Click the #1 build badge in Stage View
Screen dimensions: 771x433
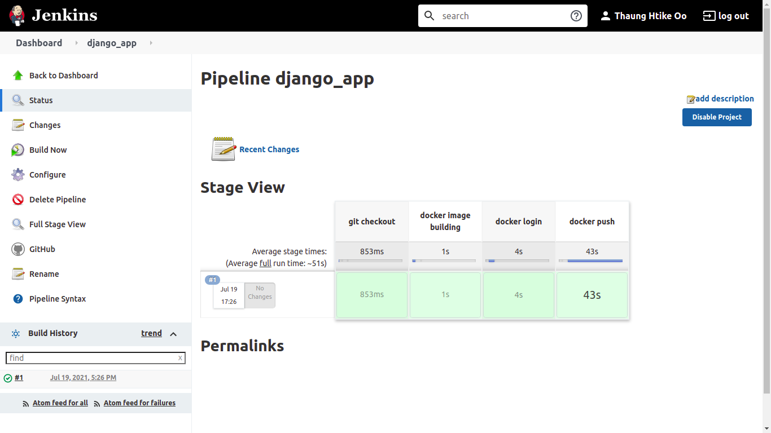coord(213,280)
